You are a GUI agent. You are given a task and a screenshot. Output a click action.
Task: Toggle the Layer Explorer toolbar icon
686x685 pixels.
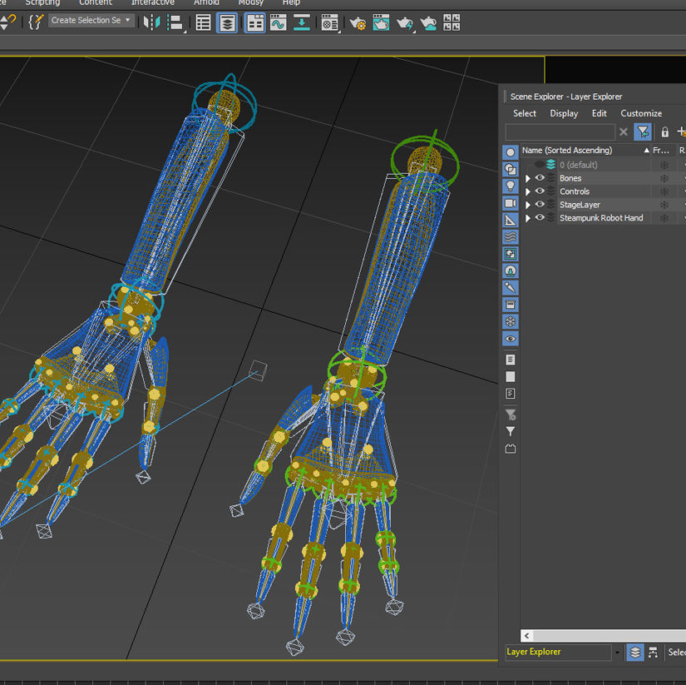[x=227, y=22]
